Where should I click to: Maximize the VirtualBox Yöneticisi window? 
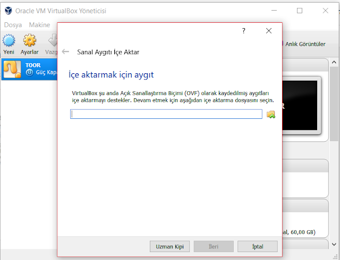300,11
